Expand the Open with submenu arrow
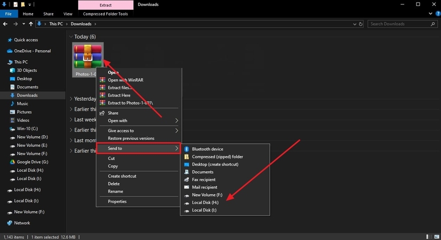 (x=177, y=121)
